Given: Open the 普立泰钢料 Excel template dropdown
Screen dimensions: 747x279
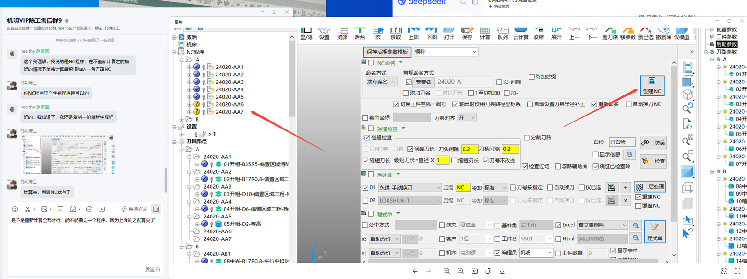Looking at the screenshot, I should [x=603, y=225].
